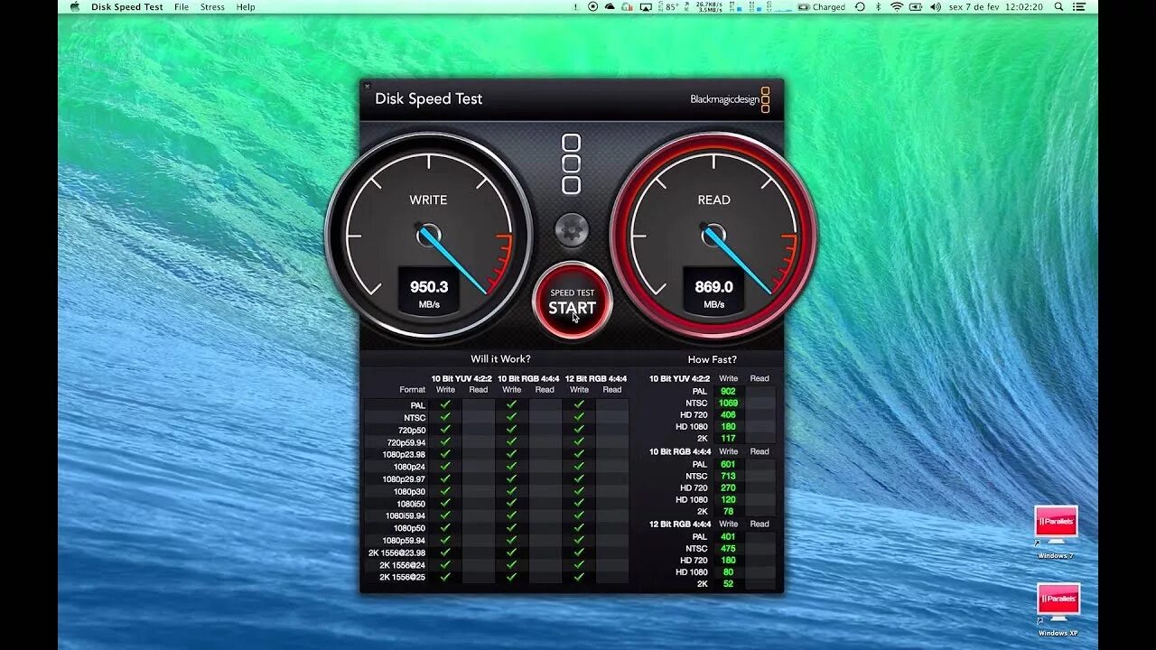Click the 401 PAL write value
Image resolution: width=1156 pixels, height=650 pixels.
[728, 536]
